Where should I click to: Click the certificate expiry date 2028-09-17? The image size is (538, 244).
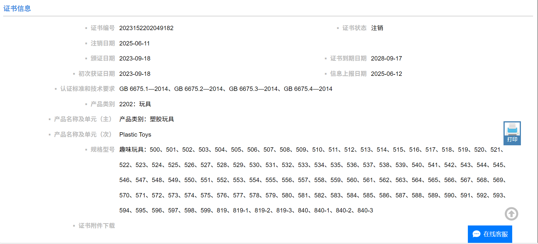point(386,58)
